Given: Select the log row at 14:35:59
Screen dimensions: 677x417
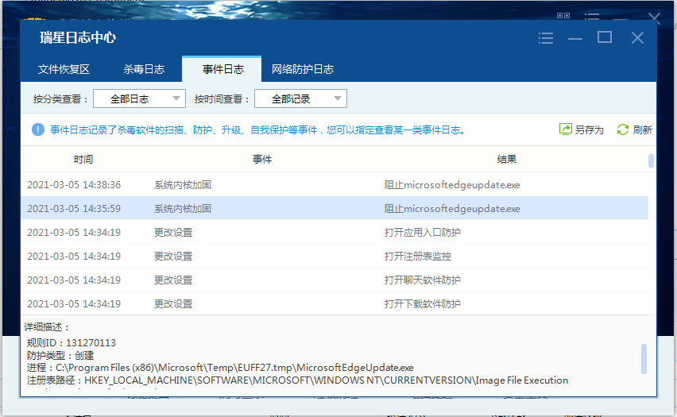Looking at the screenshot, I should coord(335,208).
